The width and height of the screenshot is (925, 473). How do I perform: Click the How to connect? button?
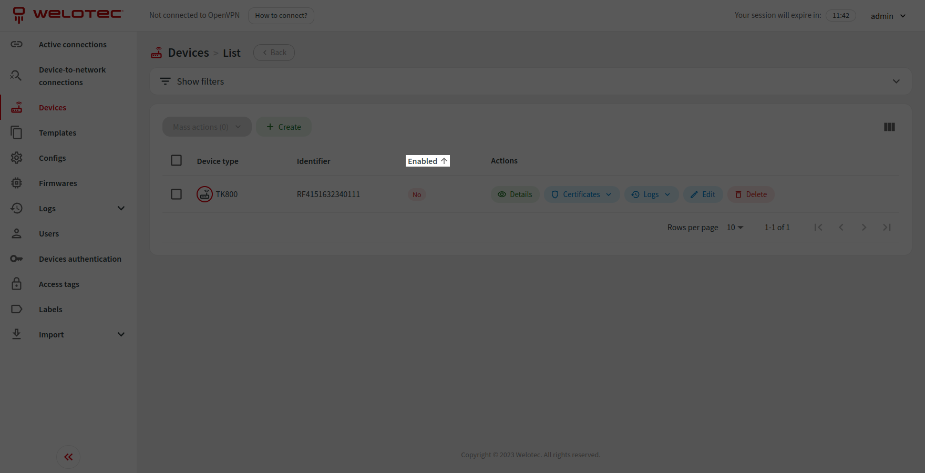click(281, 16)
